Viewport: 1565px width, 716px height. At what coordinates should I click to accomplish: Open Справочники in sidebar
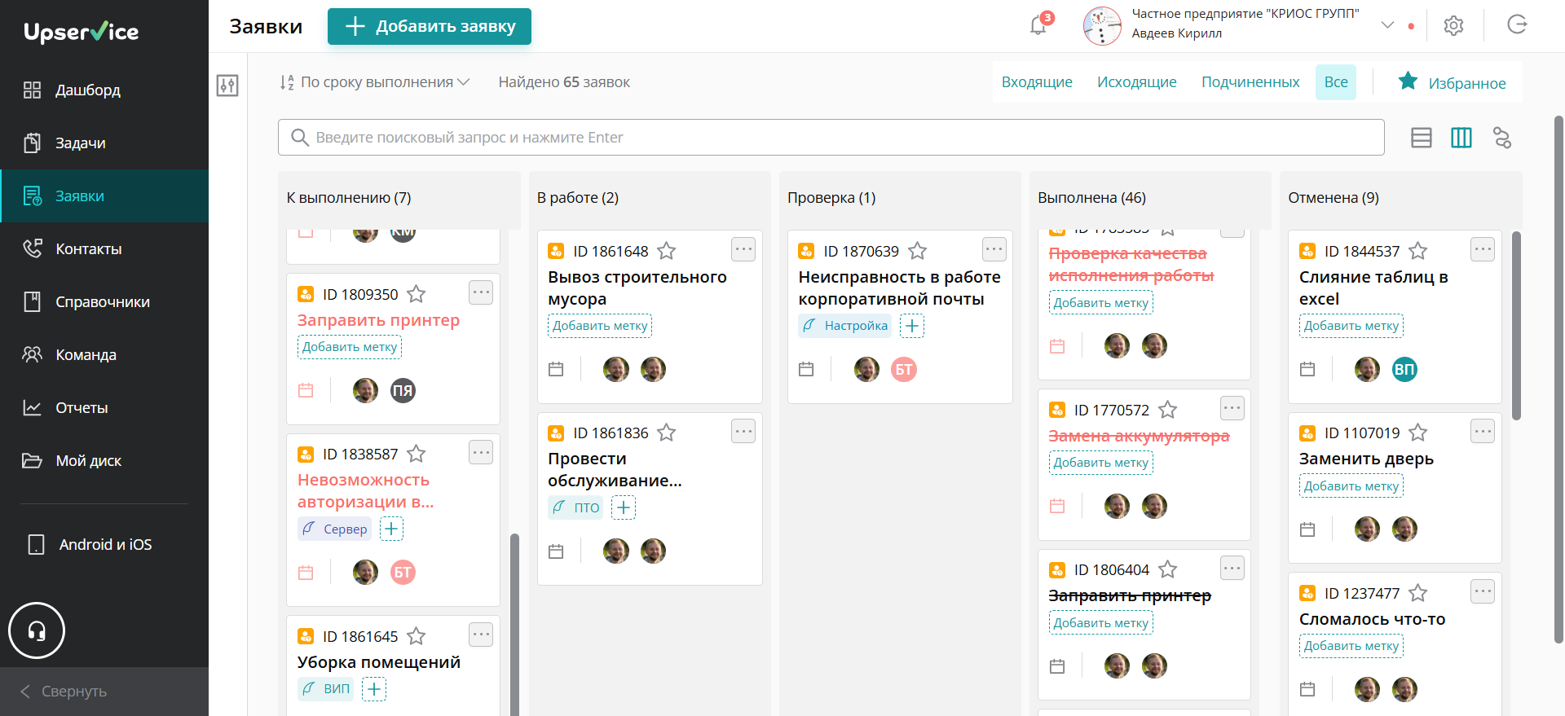click(104, 301)
